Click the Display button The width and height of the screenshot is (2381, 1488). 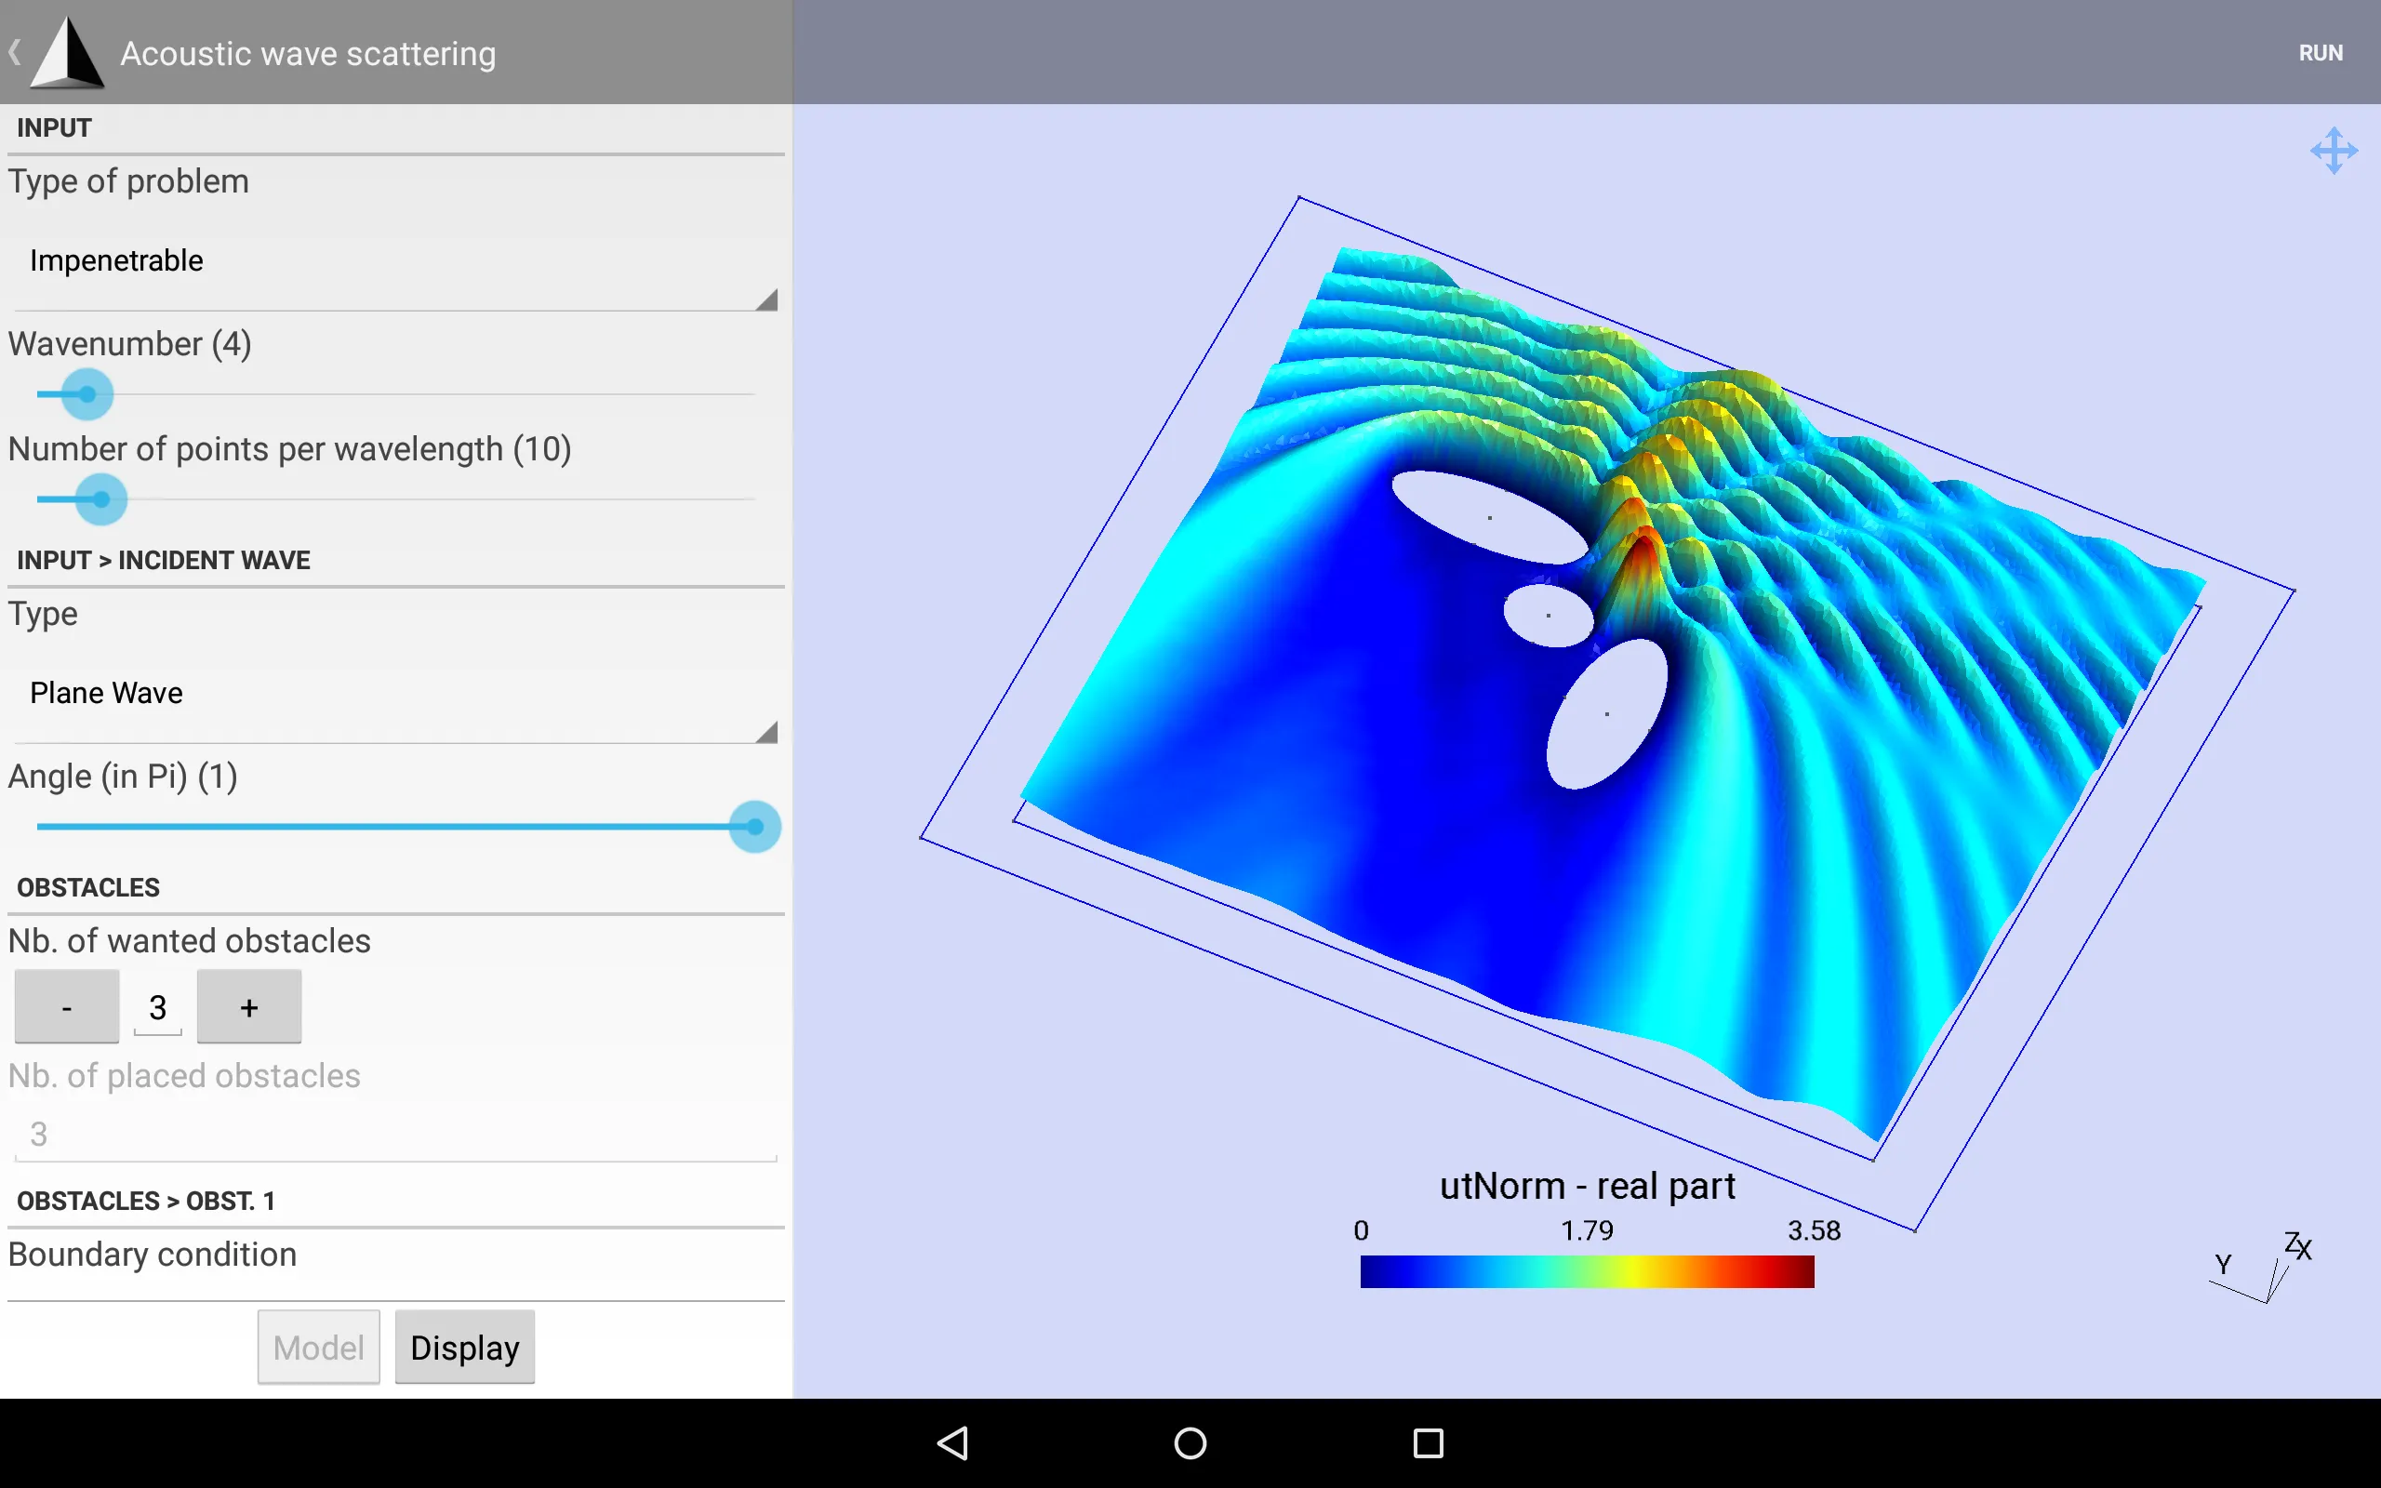tap(464, 1349)
